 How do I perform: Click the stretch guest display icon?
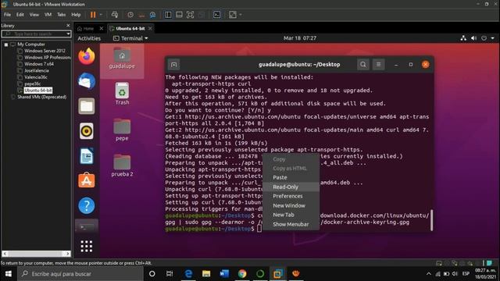tap(233, 15)
